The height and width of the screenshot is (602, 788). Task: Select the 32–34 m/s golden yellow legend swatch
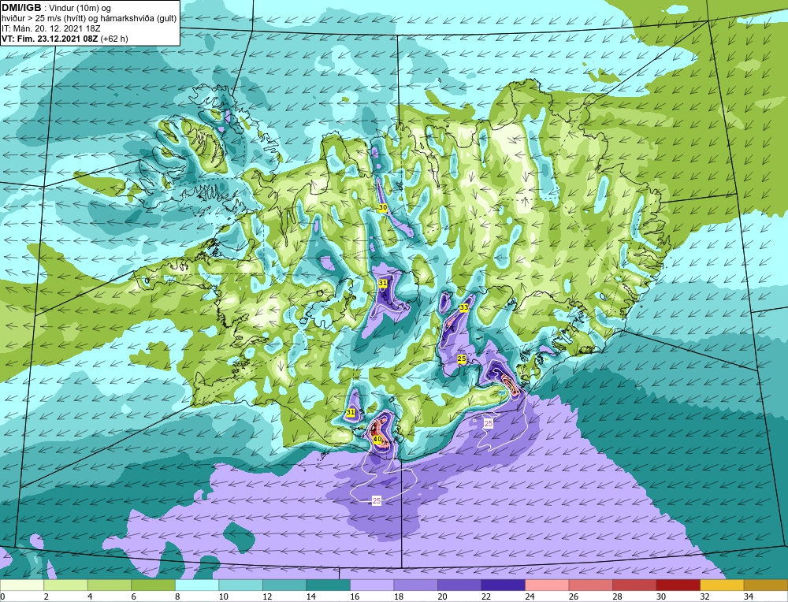pos(722,585)
